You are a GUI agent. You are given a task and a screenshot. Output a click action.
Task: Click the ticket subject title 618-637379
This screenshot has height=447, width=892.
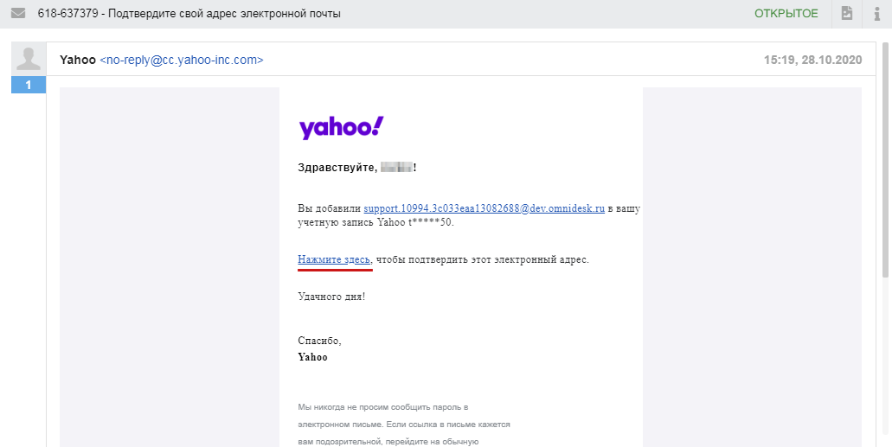tap(189, 14)
